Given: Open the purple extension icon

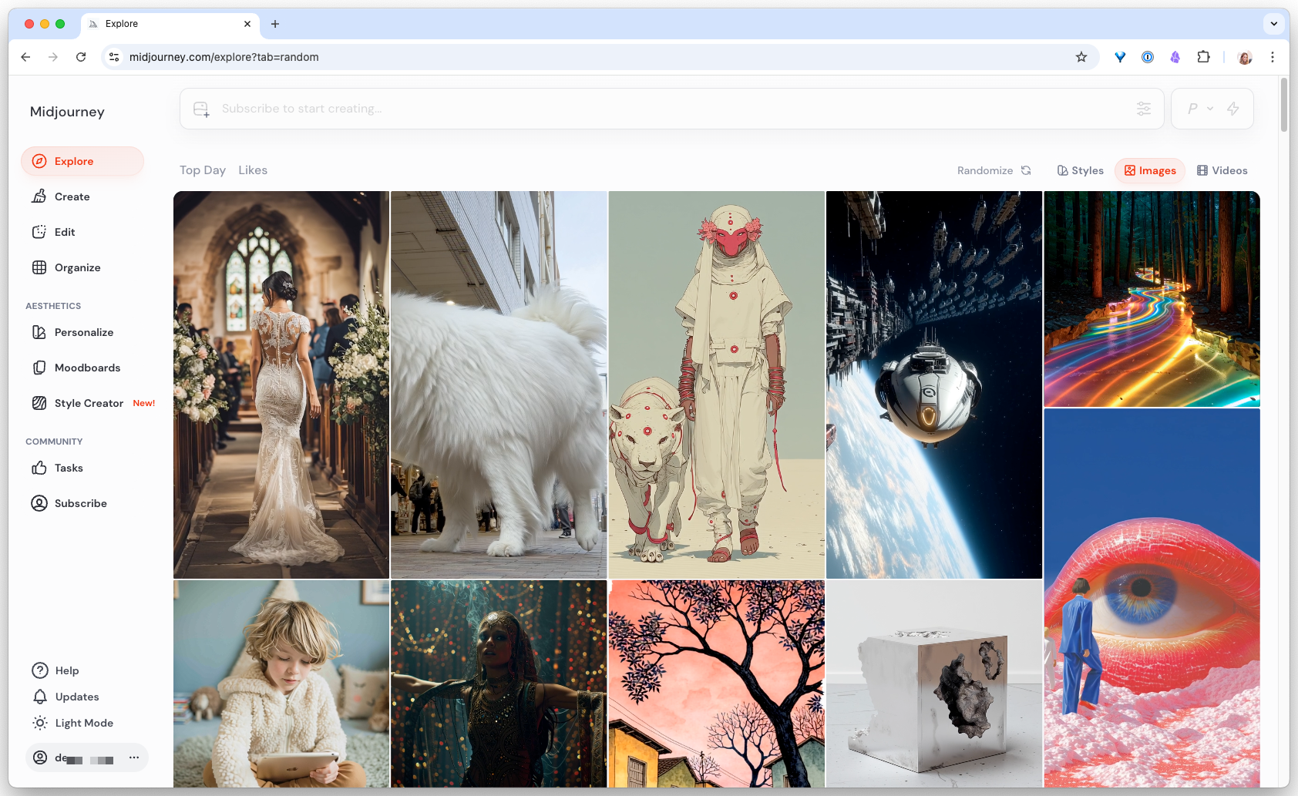Looking at the screenshot, I should click(x=1175, y=57).
